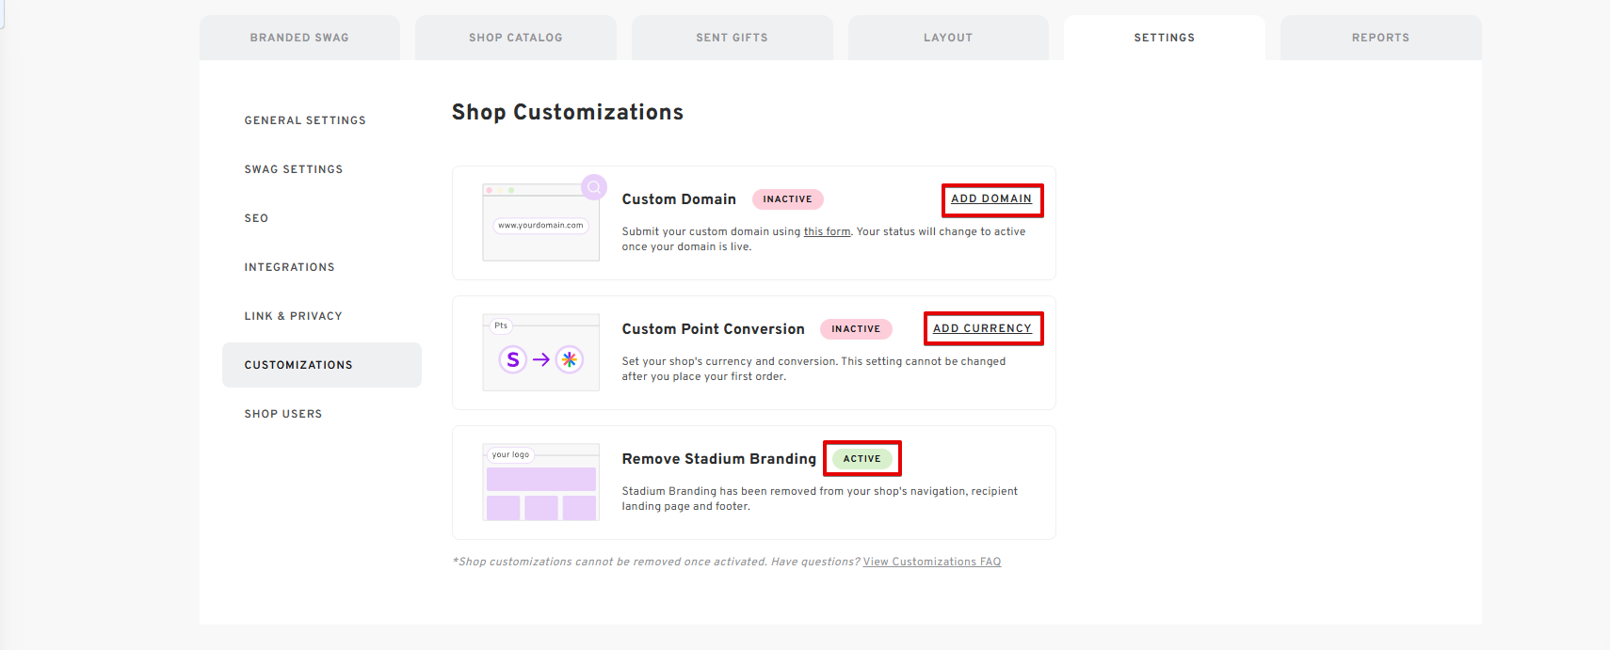Click the Custom Domain browser illustration
This screenshot has height=650, width=1610.
click(x=540, y=224)
